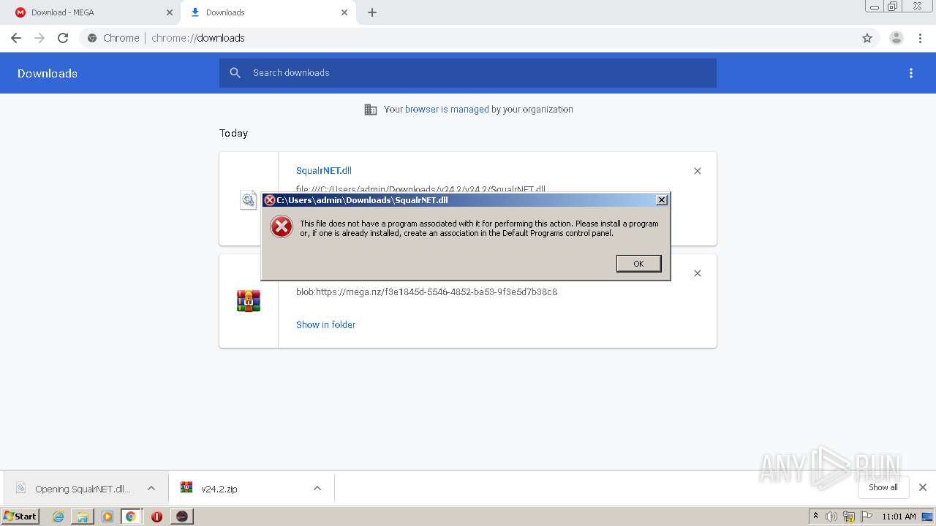Image resolution: width=936 pixels, height=526 pixels.
Task: Remove the mega.nz zip download entry
Action: tap(698, 273)
